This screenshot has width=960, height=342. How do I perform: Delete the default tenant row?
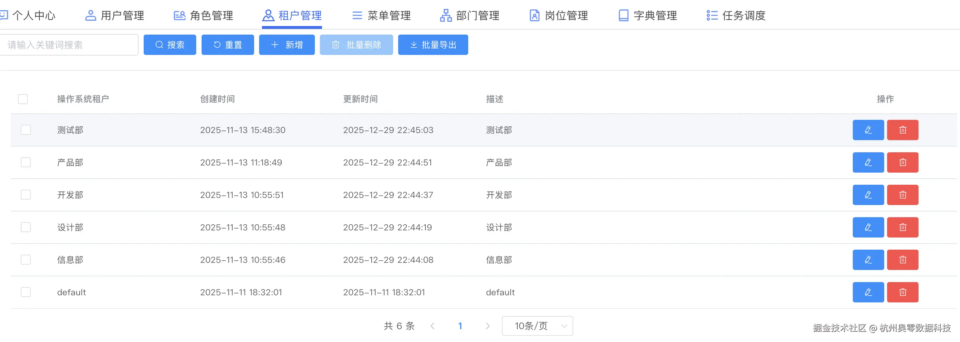pos(902,292)
